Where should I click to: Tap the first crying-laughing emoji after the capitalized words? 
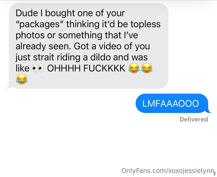click(134, 68)
